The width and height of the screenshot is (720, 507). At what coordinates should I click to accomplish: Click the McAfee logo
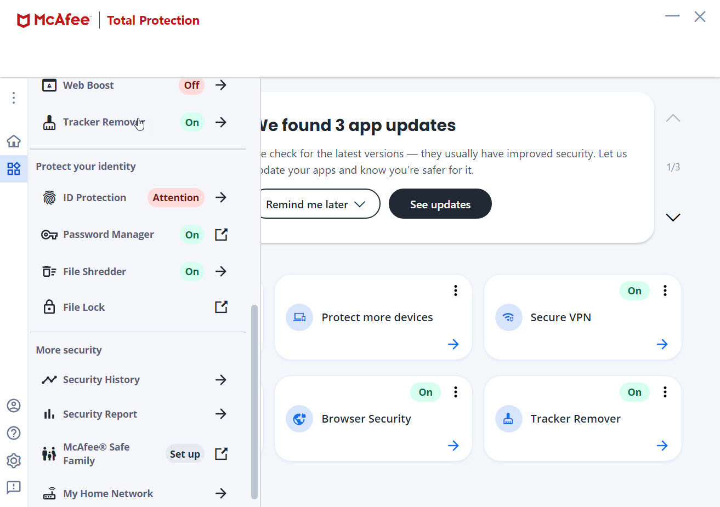coord(53,20)
